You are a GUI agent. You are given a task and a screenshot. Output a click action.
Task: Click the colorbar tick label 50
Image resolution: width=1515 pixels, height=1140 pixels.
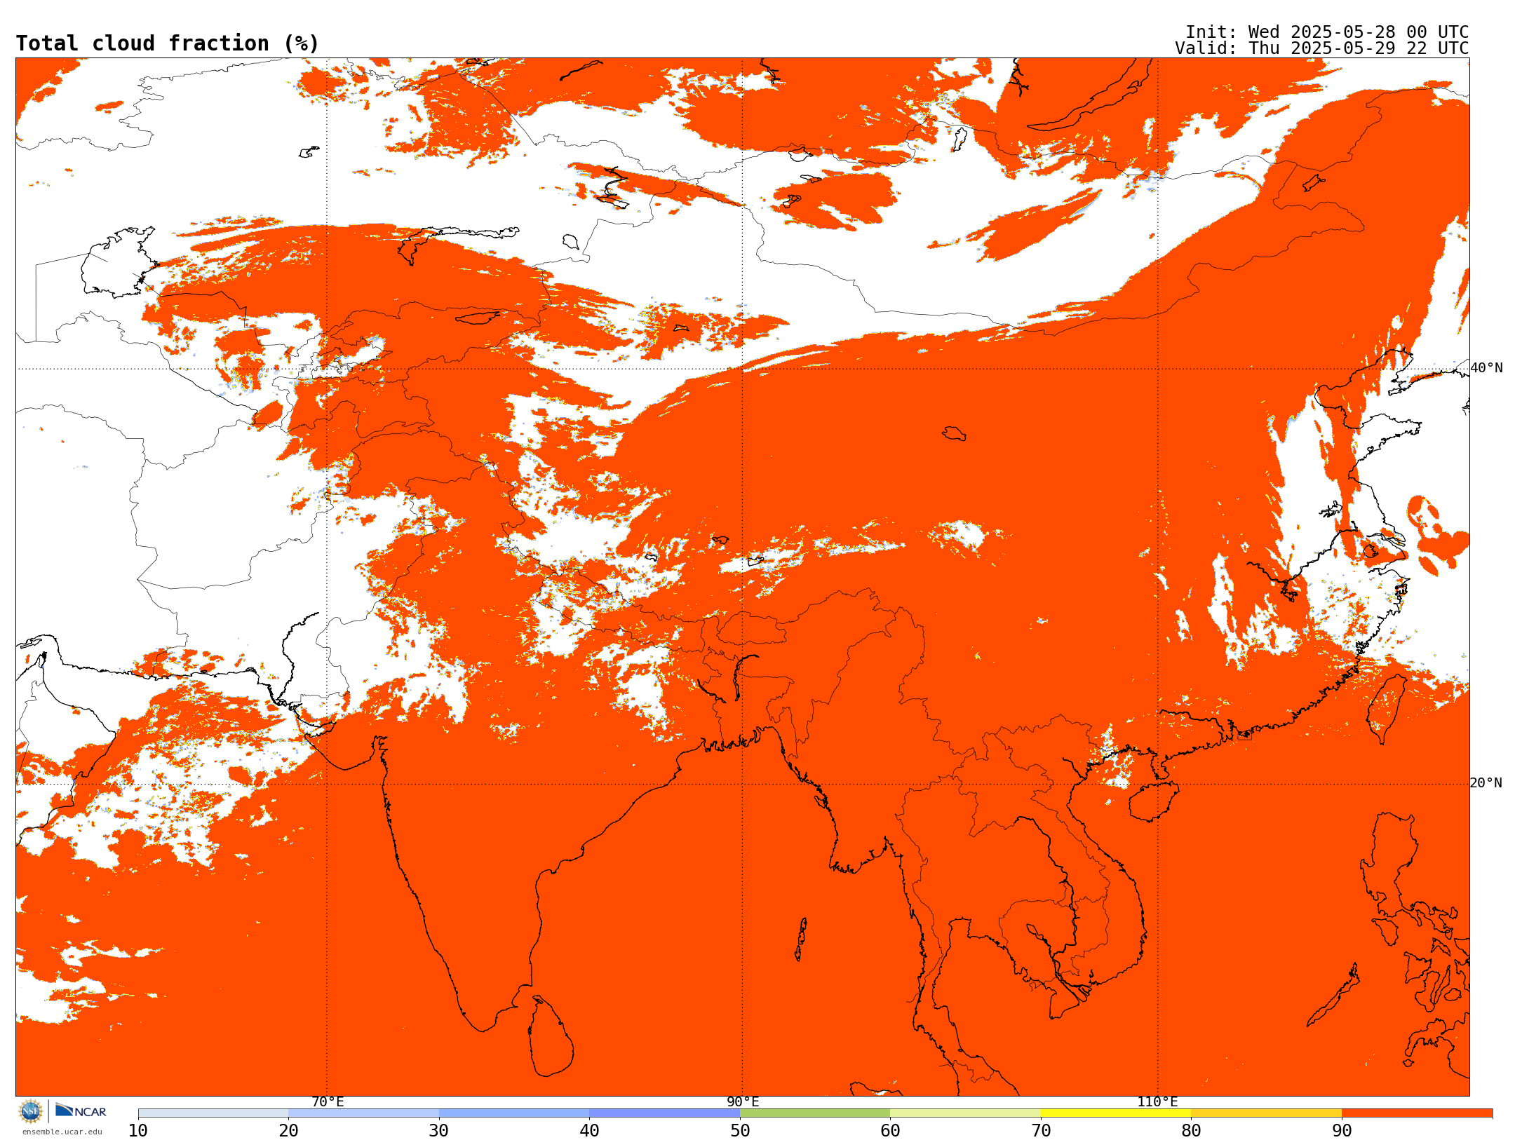pos(740,1130)
